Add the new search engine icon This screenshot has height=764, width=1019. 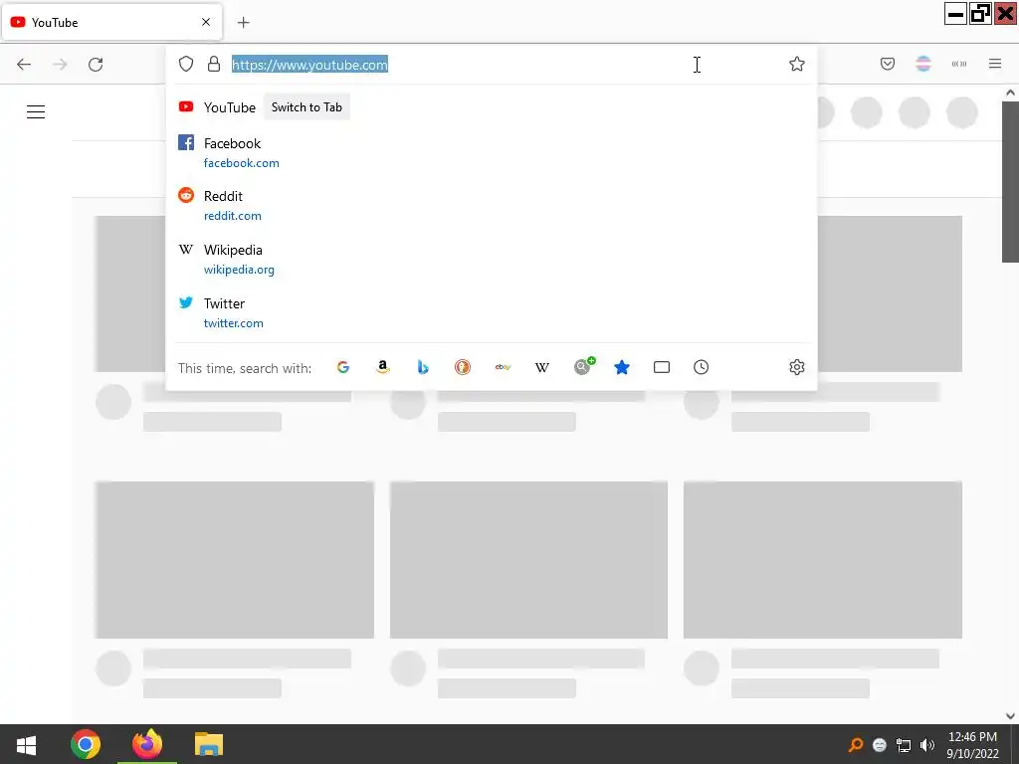click(x=583, y=366)
